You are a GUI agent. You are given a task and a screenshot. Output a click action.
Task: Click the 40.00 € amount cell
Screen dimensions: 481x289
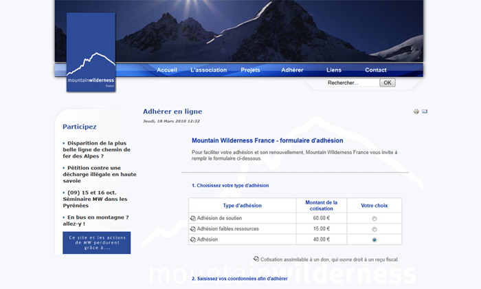(321, 239)
